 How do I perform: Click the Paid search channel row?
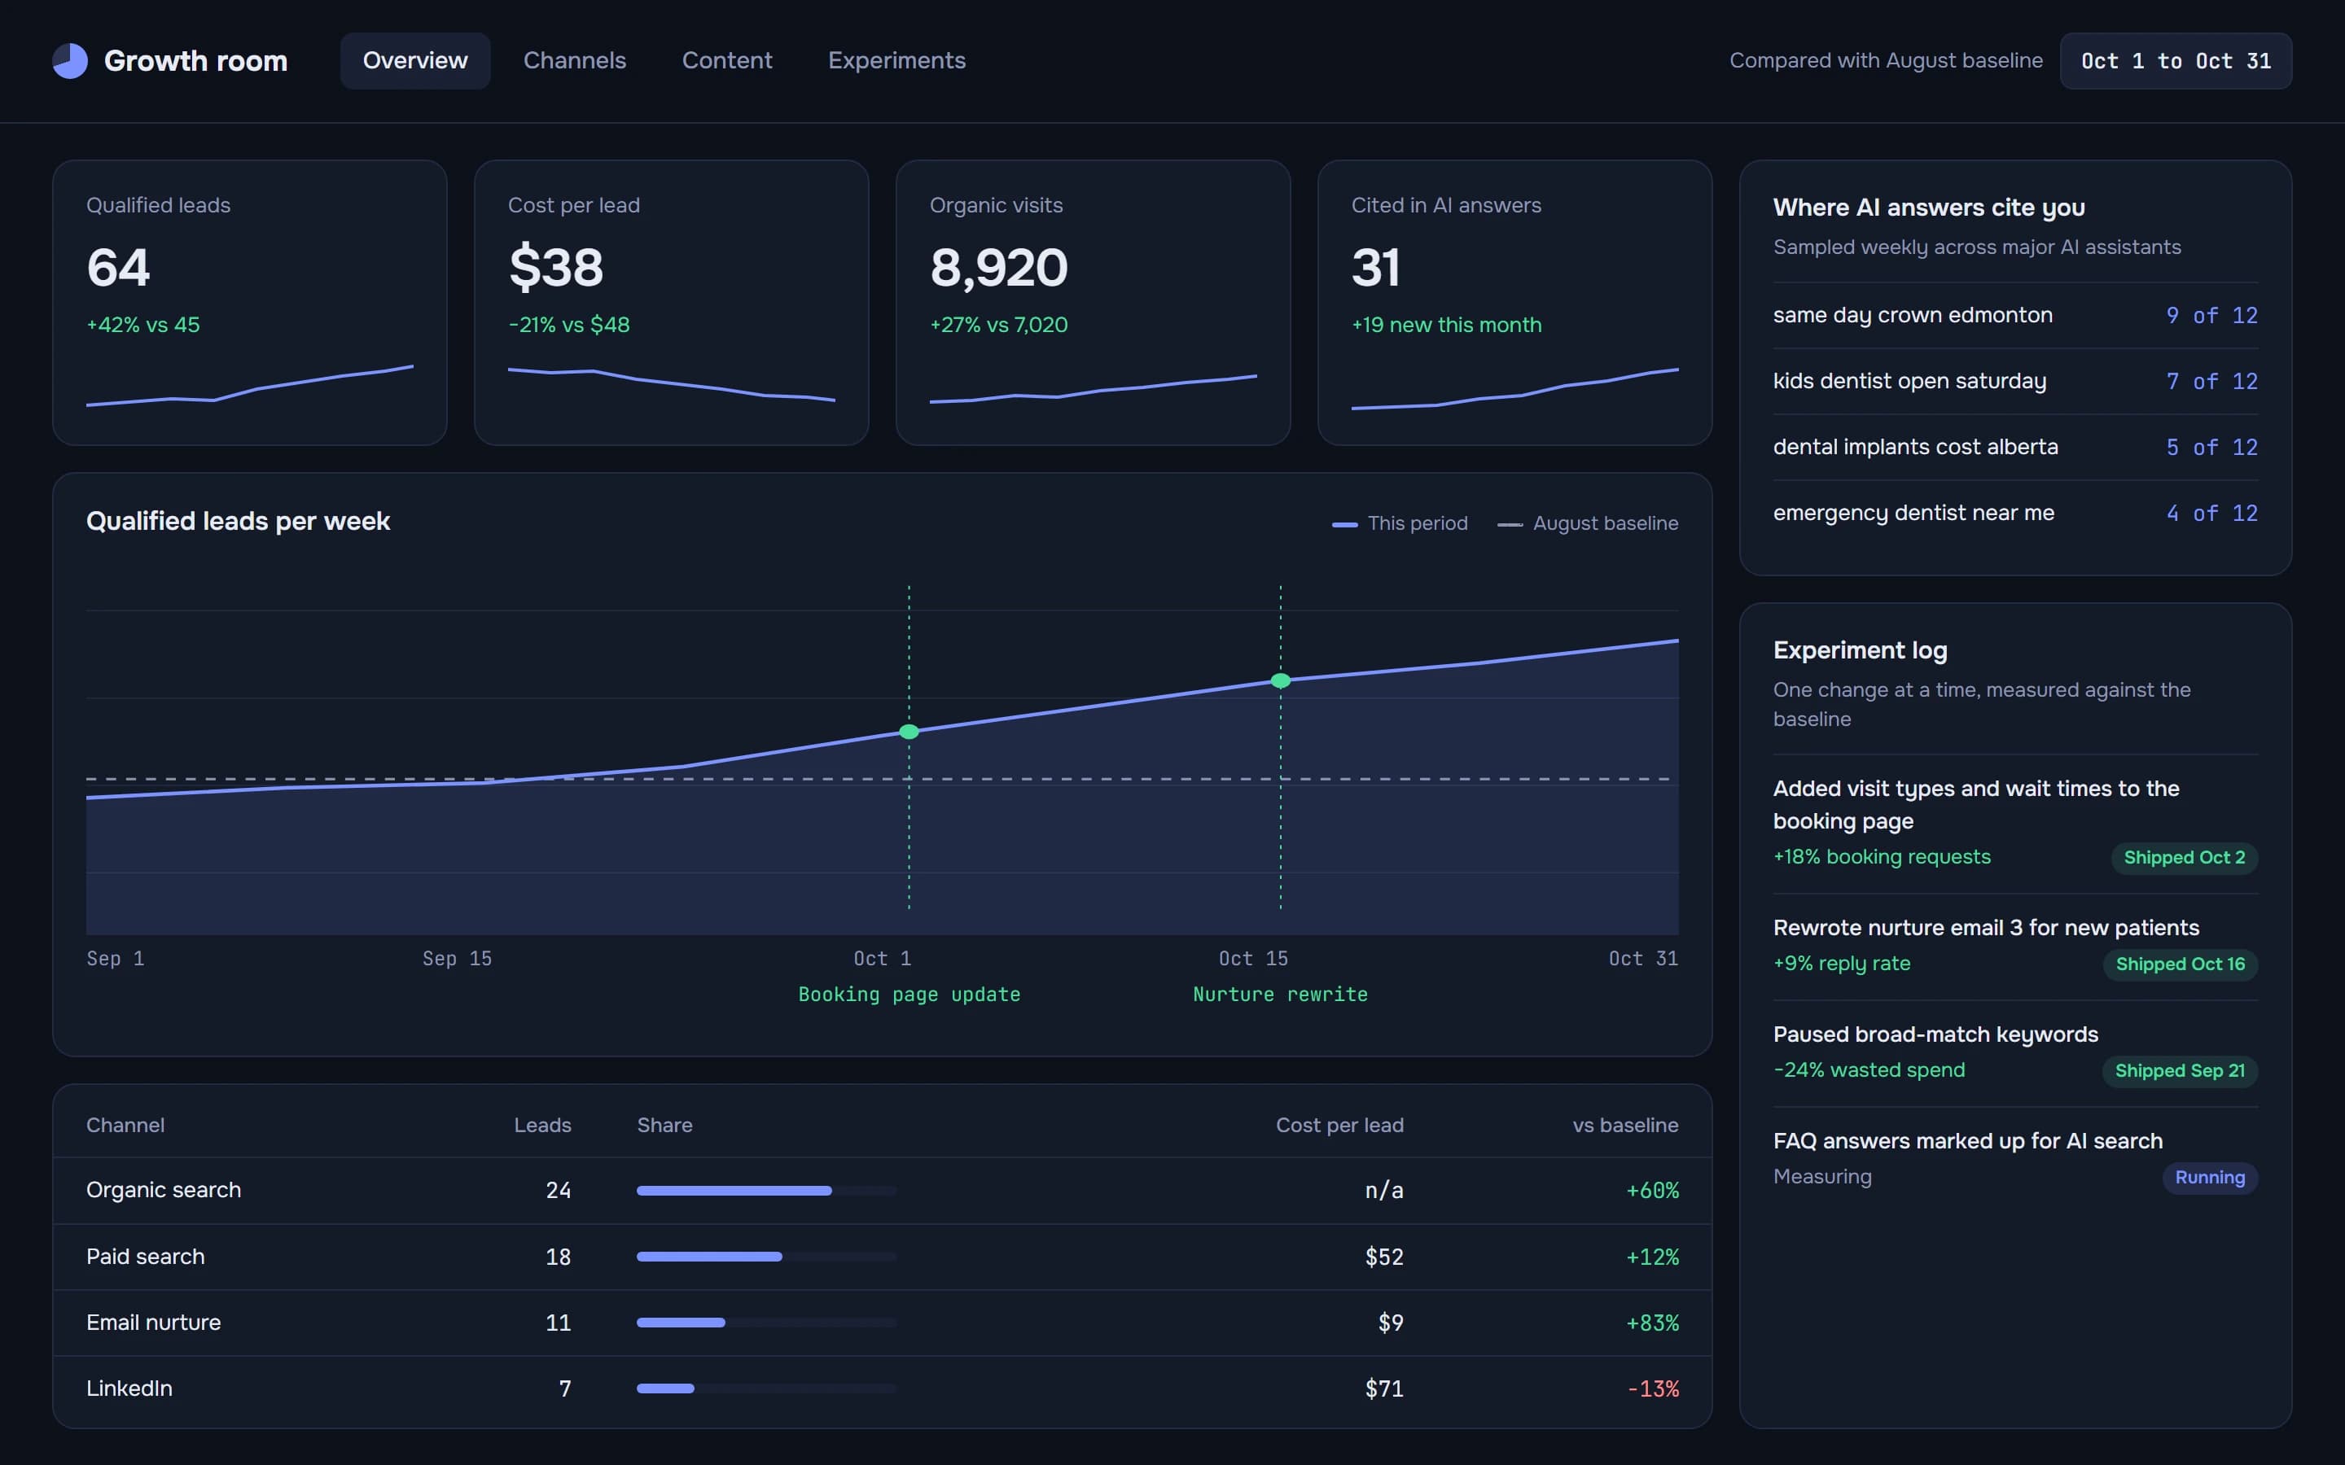click(x=882, y=1257)
